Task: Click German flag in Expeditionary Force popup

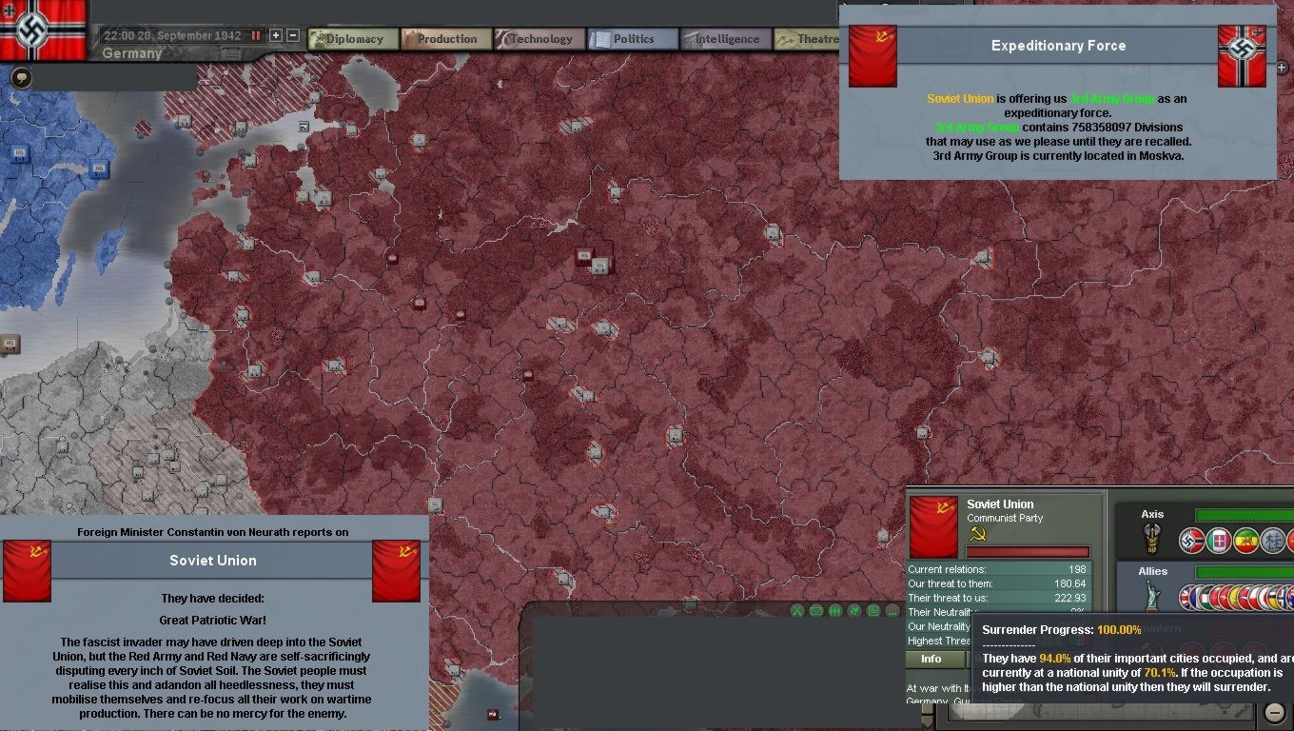Action: 1242,56
